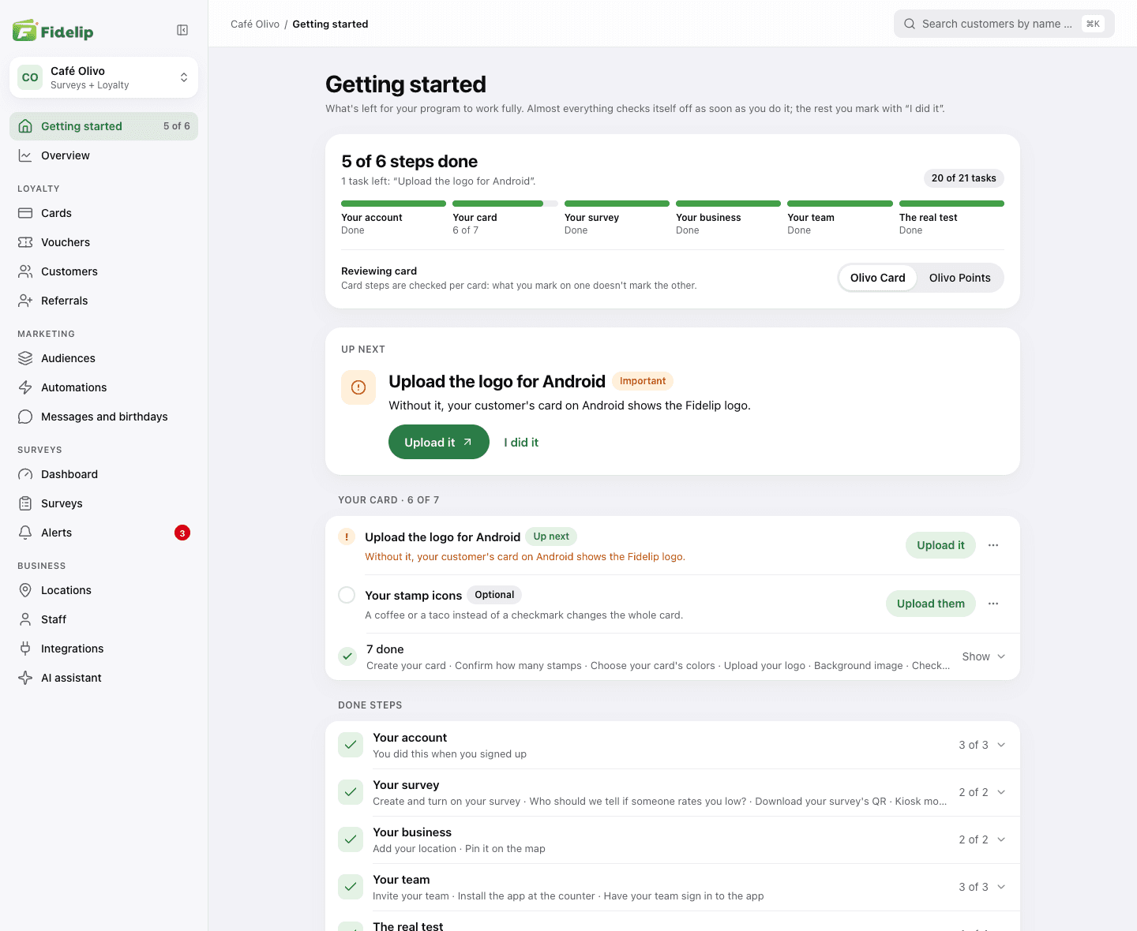Screen dimensions: 1137x931
Task: Expand the 'Your account' done step
Action: pos(673,745)
